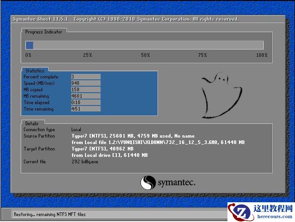Click the empty part of the progress bar
Viewport: 295px width, 222px height.
point(147,45)
